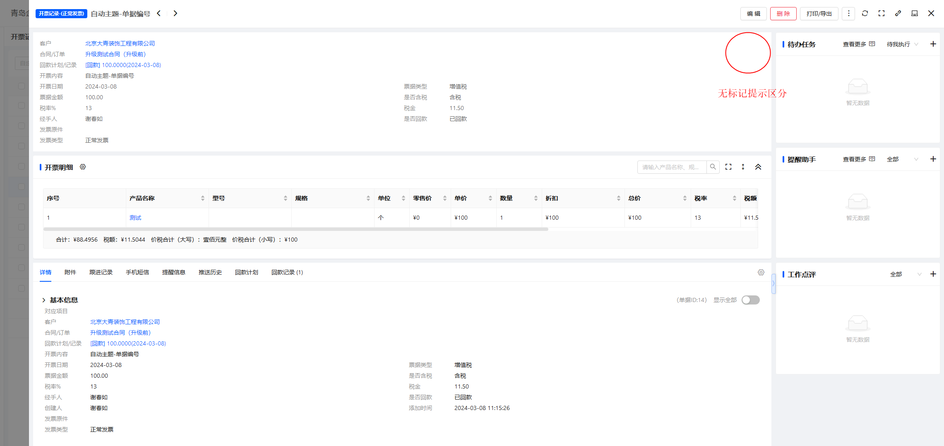Expand the drawer to fullscreen in header

coord(882,14)
